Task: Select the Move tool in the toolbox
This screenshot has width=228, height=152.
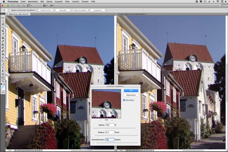Action: coord(3,18)
